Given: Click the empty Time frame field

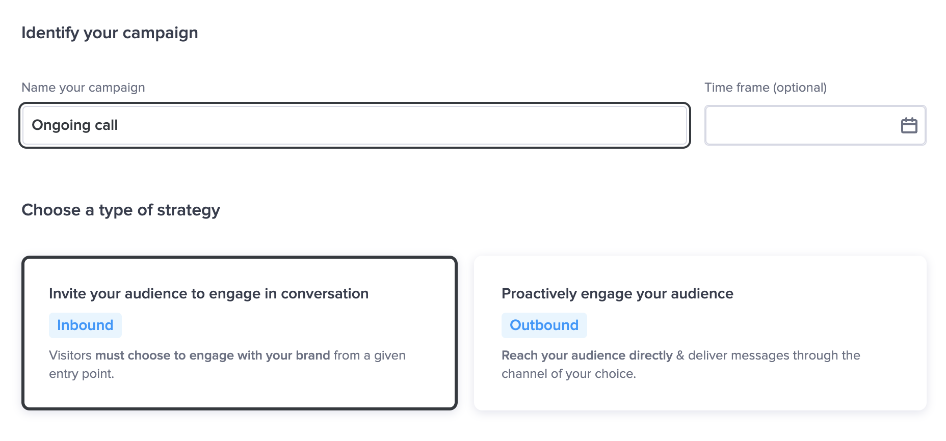Looking at the screenshot, I should pyautogui.click(x=800, y=125).
